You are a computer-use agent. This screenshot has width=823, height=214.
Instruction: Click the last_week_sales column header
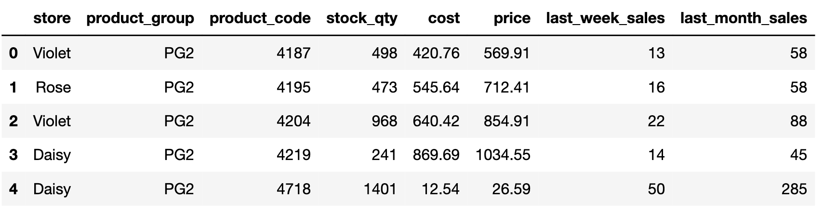(605, 18)
